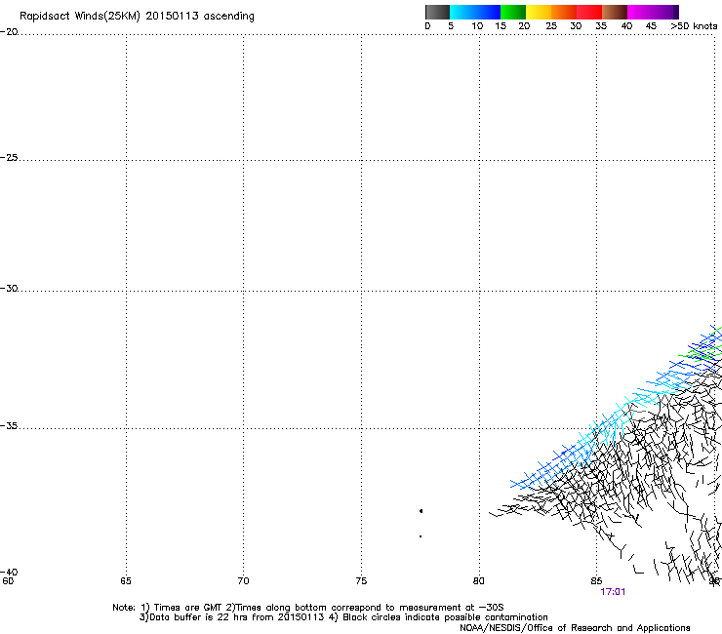Click the brown 35-40 knots color segment
Screen dimensions: 722x634
pos(615,12)
